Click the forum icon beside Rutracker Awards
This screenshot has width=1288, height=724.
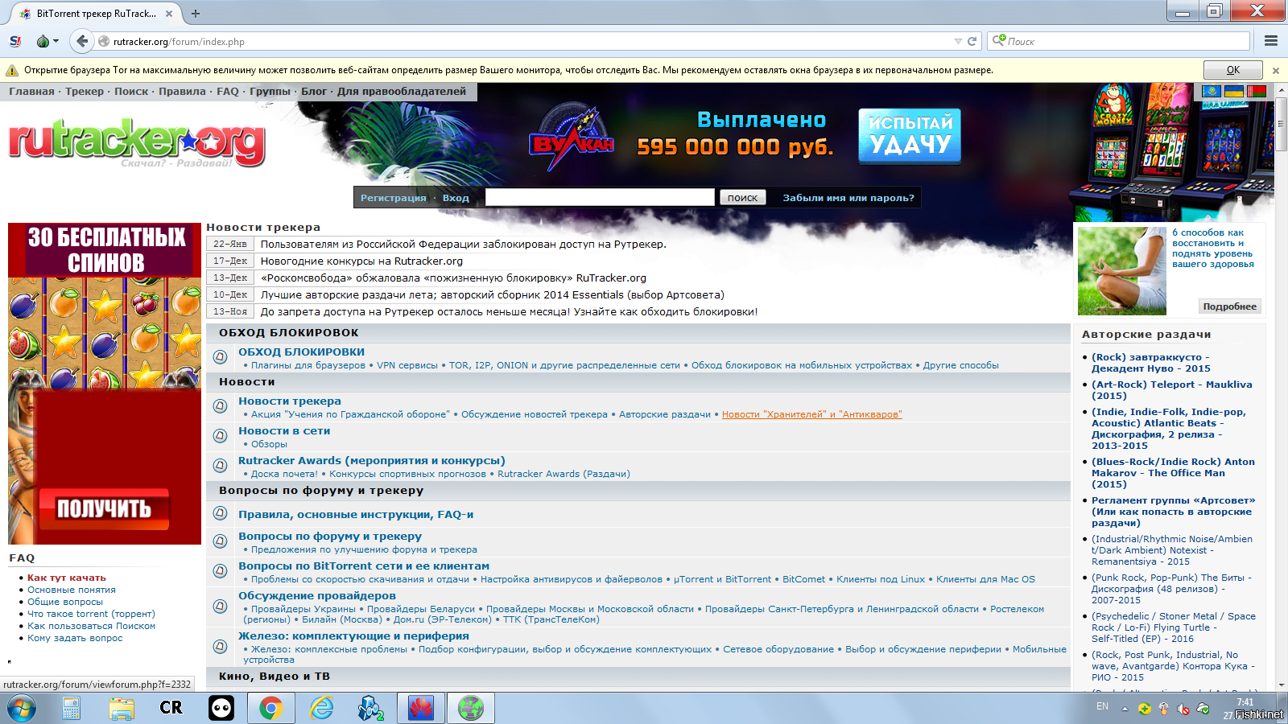tap(220, 466)
